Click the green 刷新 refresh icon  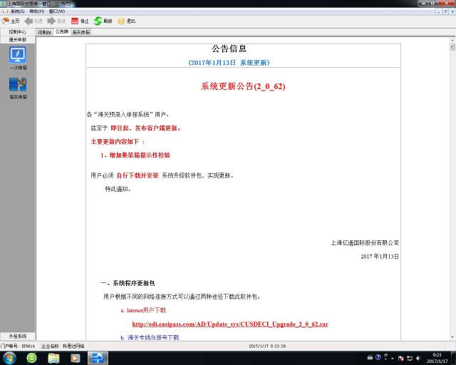coord(98,21)
